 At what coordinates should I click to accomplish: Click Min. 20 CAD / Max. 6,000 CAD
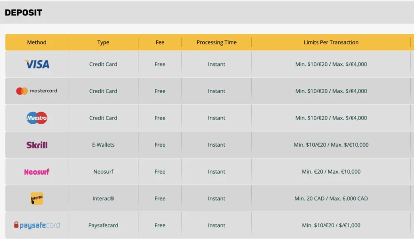(x=331, y=199)
